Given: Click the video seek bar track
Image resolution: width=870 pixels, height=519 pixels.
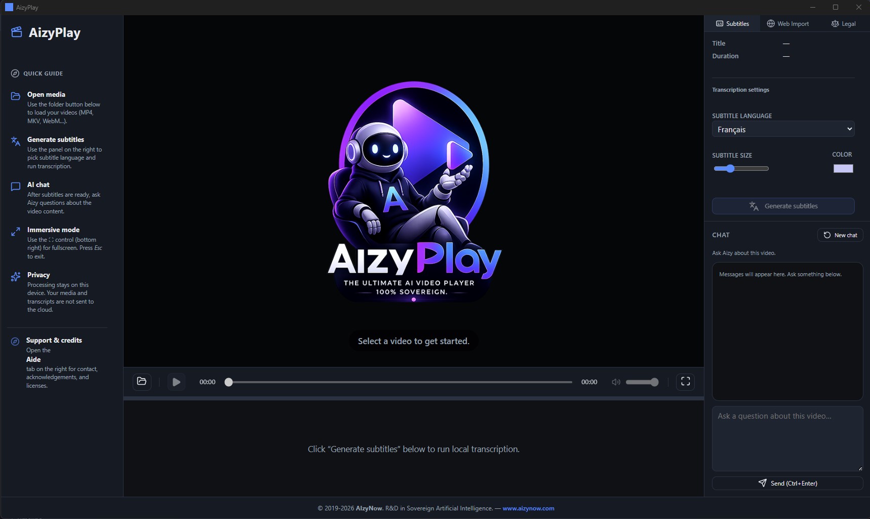Looking at the screenshot, I should click(400, 382).
